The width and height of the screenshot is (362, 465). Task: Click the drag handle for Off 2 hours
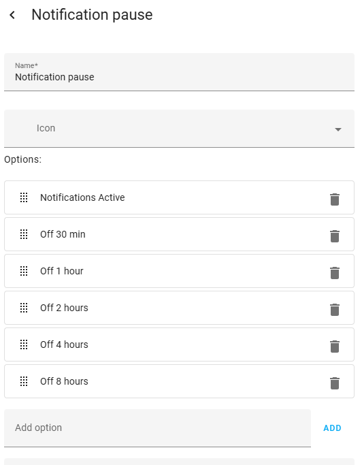click(24, 308)
